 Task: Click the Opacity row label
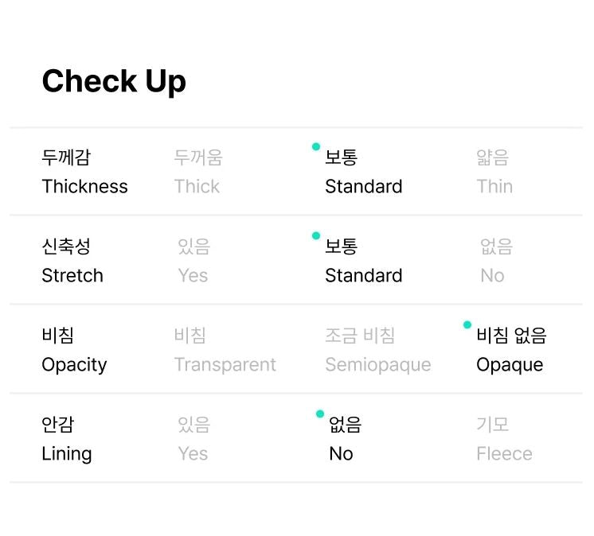(x=74, y=350)
